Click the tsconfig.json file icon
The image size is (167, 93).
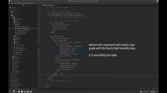[x=13, y=71]
